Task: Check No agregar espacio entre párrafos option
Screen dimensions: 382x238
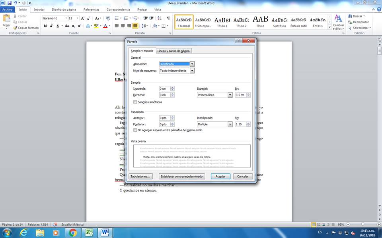Action: point(135,130)
